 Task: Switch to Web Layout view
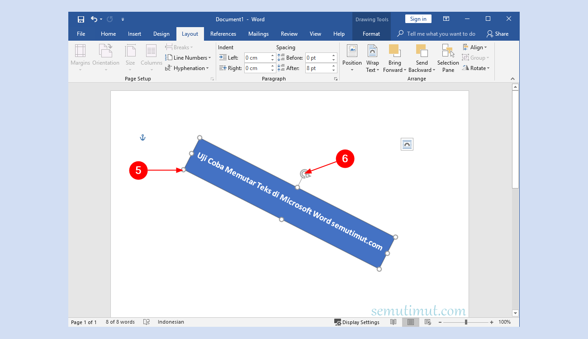pos(427,322)
